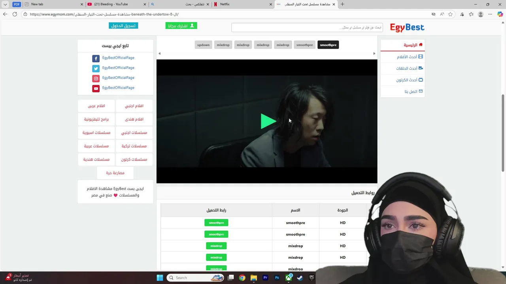The height and width of the screenshot is (284, 506).
Task: Open مسلسلات اجنبي category
Action: click(x=134, y=133)
